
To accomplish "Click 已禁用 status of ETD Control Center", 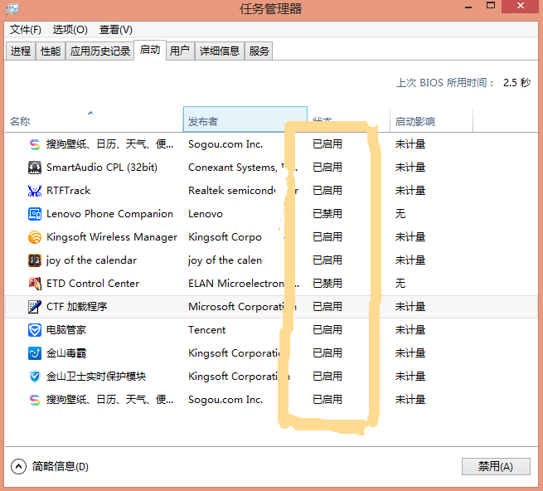I will (x=327, y=284).
